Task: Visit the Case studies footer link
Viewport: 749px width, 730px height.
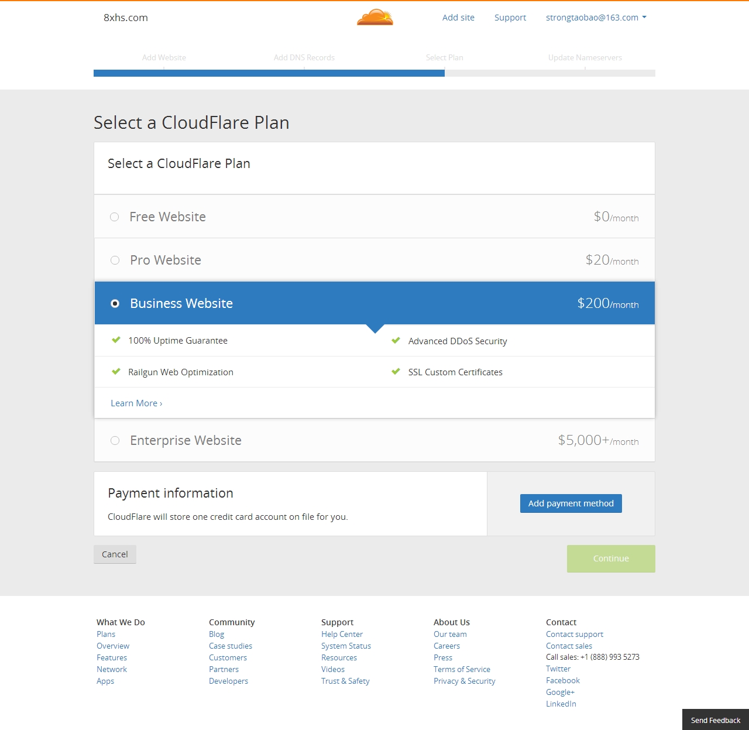Action: click(x=231, y=646)
